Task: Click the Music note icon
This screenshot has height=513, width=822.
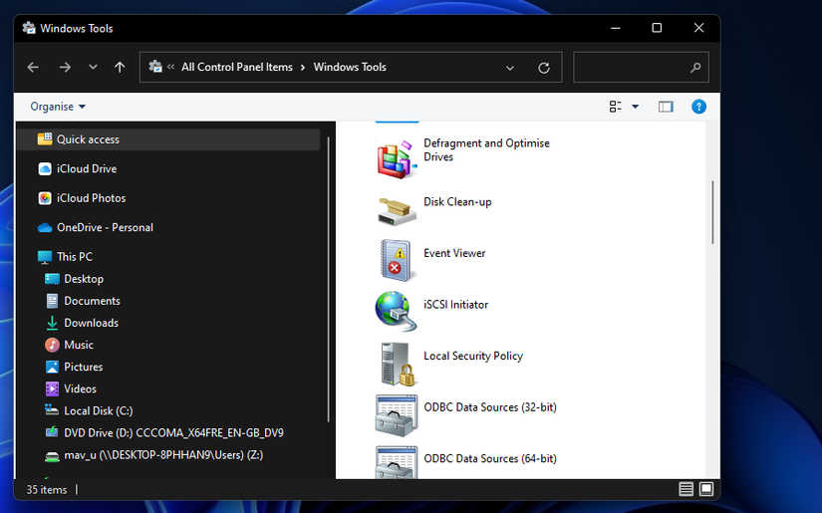Action: click(x=52, y=345)
